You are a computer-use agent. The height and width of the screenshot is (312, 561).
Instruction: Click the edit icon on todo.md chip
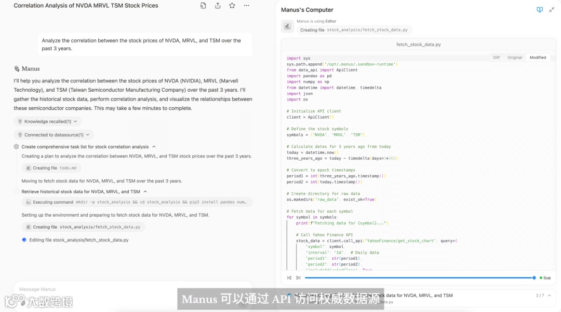tap(28, 168)
